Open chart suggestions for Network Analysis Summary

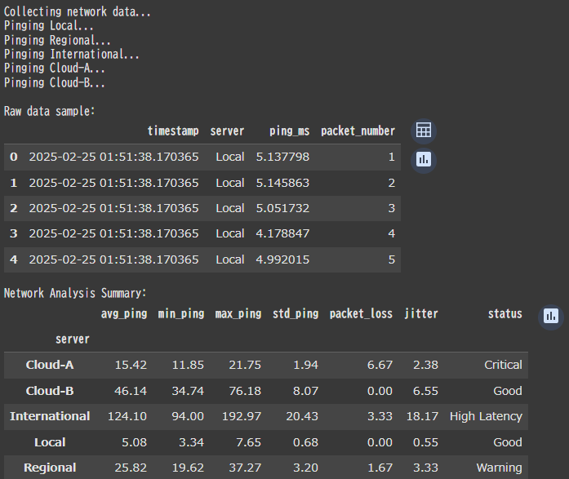click(551, 315)
